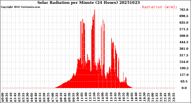Viewport: 191px width, 103px height.
Task: Click the 22:45 time axis label
Action: point(165,98)
